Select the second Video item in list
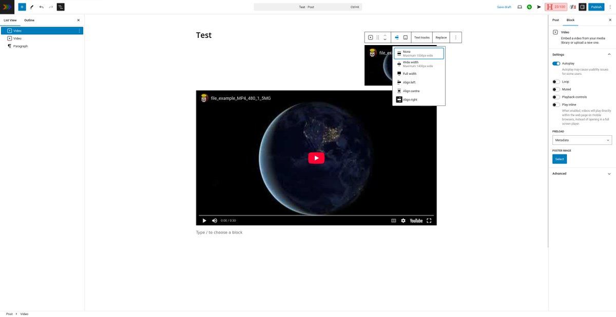The width and height of the screenshot is (616, 317). pos(42,38)
